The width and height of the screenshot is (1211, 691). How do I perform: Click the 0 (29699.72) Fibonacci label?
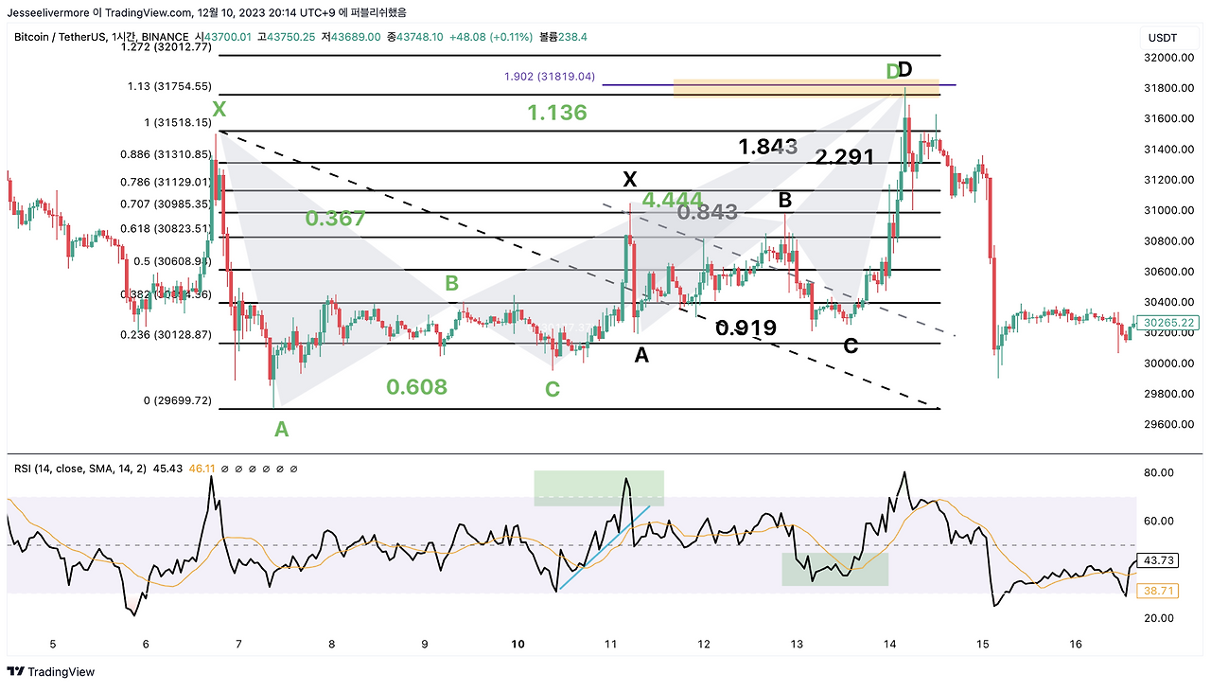176,400
